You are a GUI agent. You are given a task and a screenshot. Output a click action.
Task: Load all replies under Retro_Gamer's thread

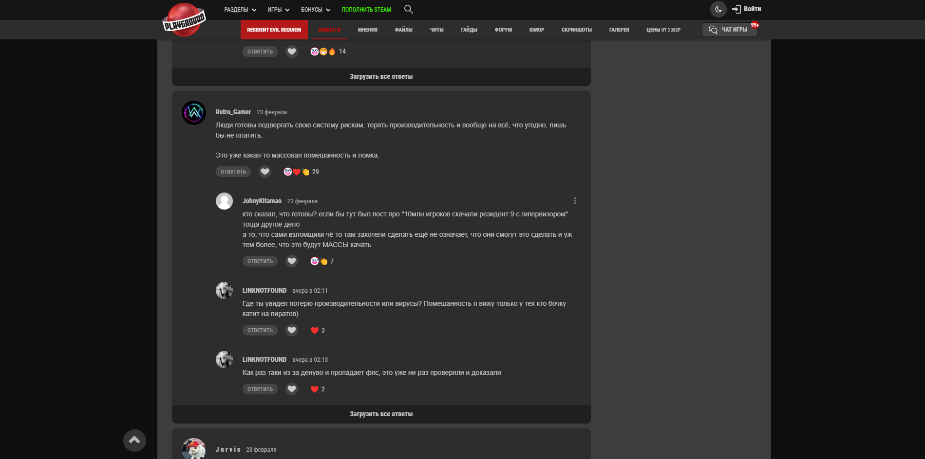pos(381,414)
